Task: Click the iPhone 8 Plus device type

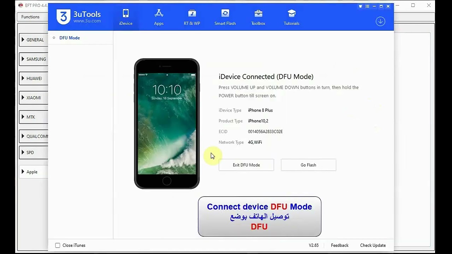Action: [x=260, y=110]
